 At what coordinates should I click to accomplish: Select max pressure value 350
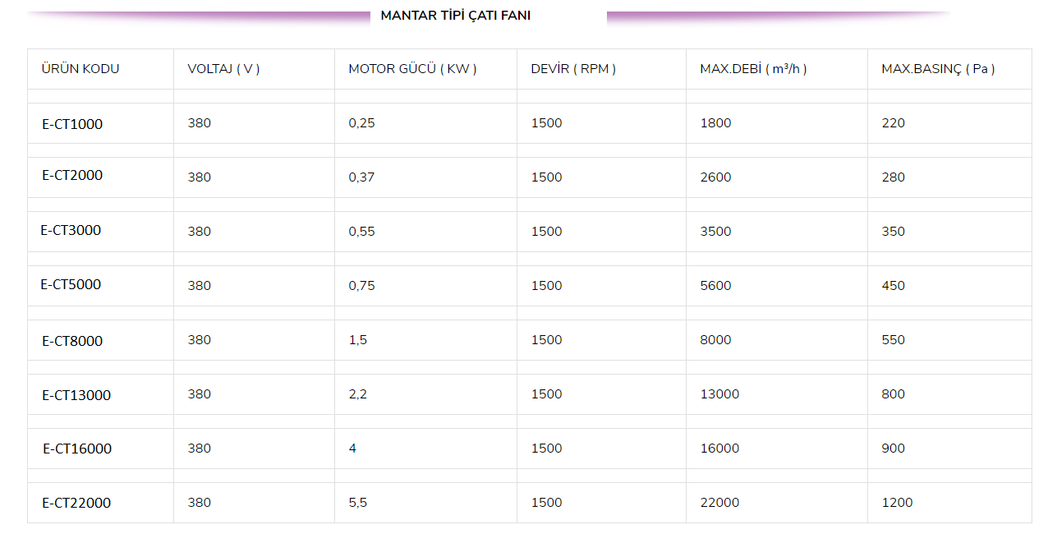[x=893, y=232]
